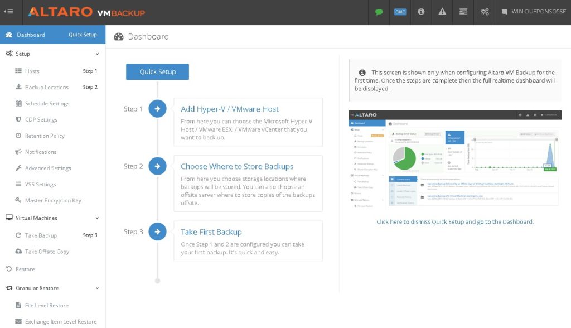Click the Take Offsite Copy cloud icon
The width and height of the screenshot is (571, 328).
[18, 251]
